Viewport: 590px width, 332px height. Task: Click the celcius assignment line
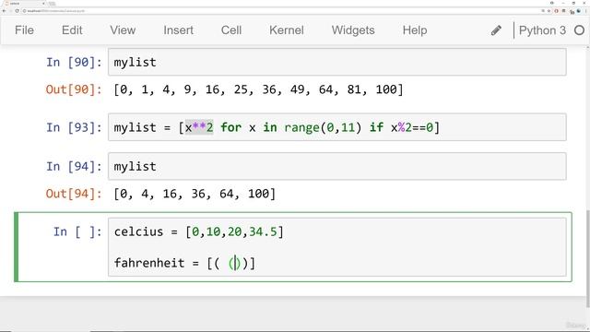click(x=199, y=231)
